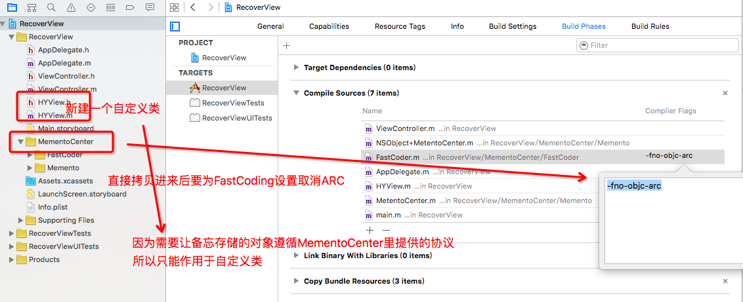Select NSObject+MetentoCenter.m compile source row
The height and width of the screenshot is (302, 743).
[543, 143]
